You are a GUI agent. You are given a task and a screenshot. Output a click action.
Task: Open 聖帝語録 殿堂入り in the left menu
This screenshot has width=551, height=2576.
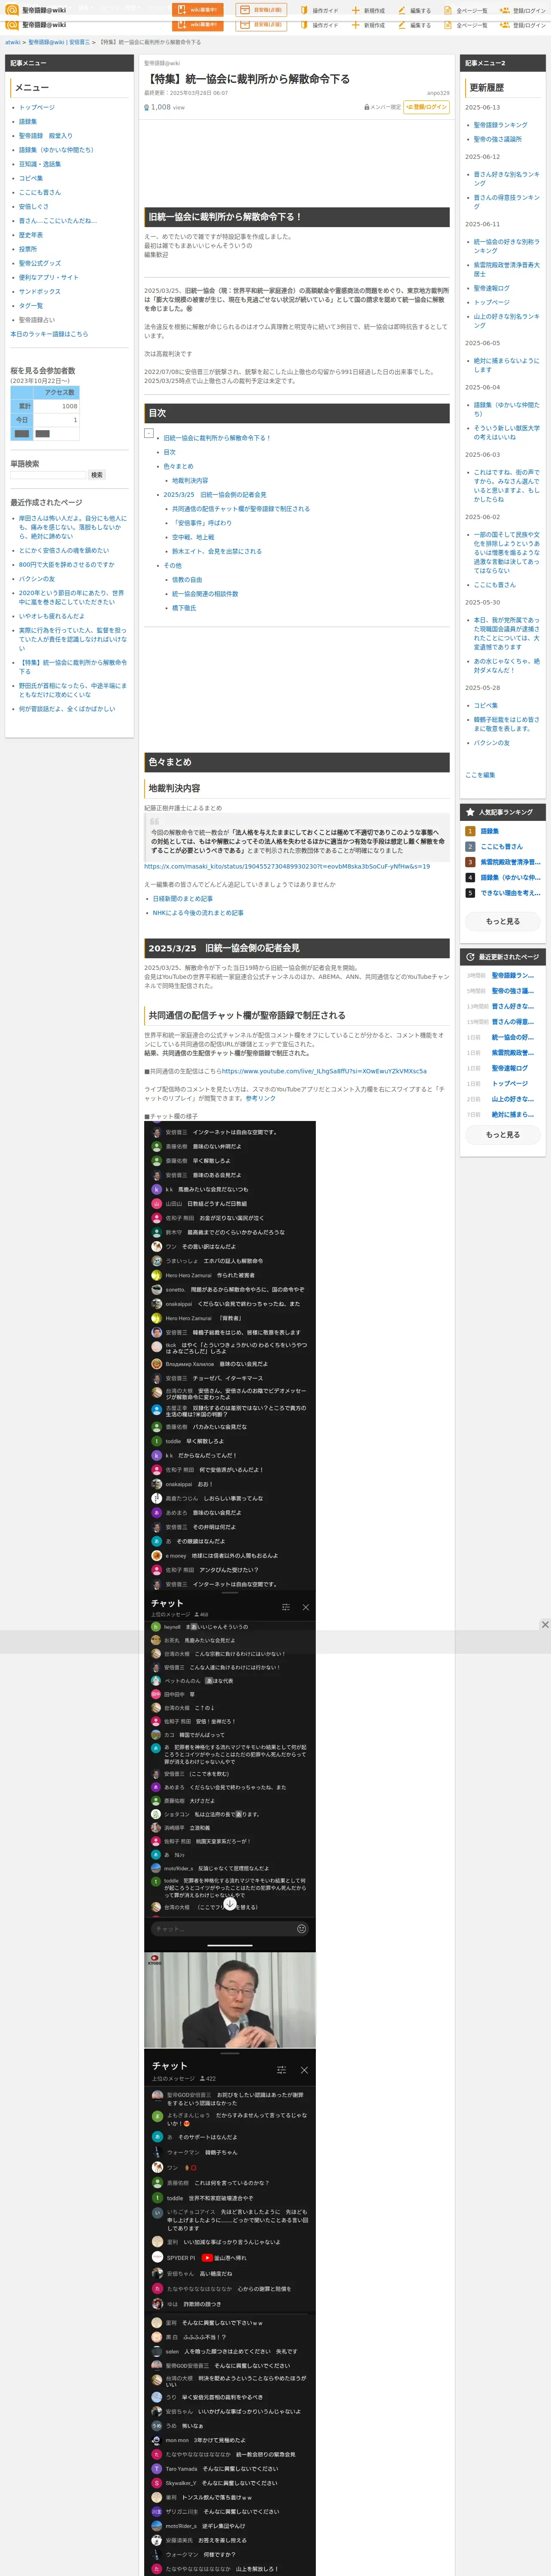46,136
